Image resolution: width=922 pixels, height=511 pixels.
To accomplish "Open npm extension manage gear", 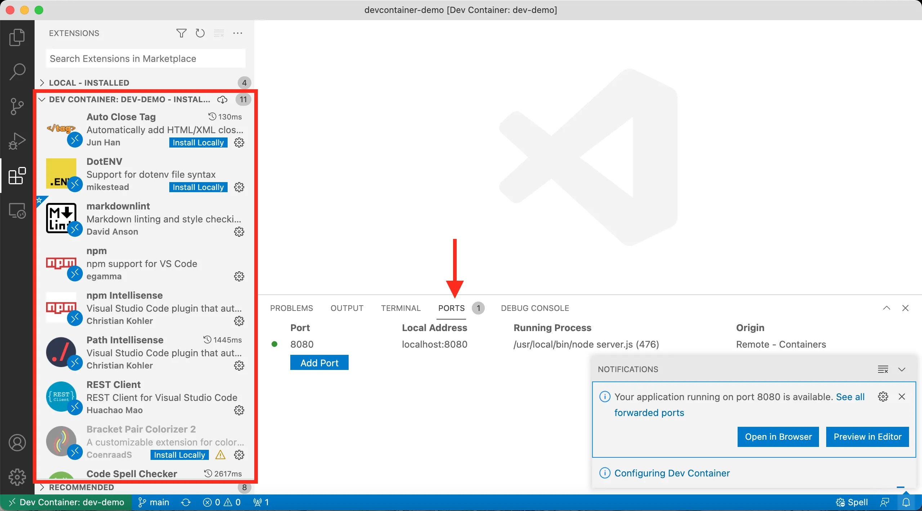I will coord(239,276).
